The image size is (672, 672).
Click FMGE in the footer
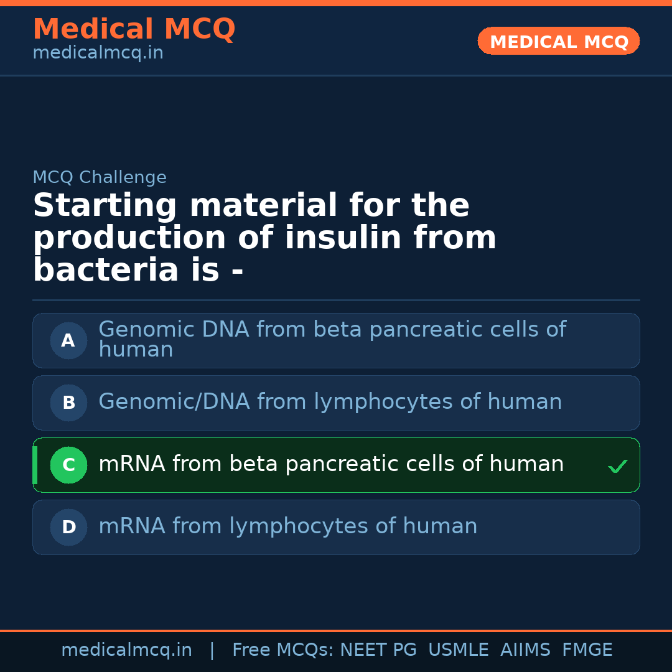tap(587, 650)
